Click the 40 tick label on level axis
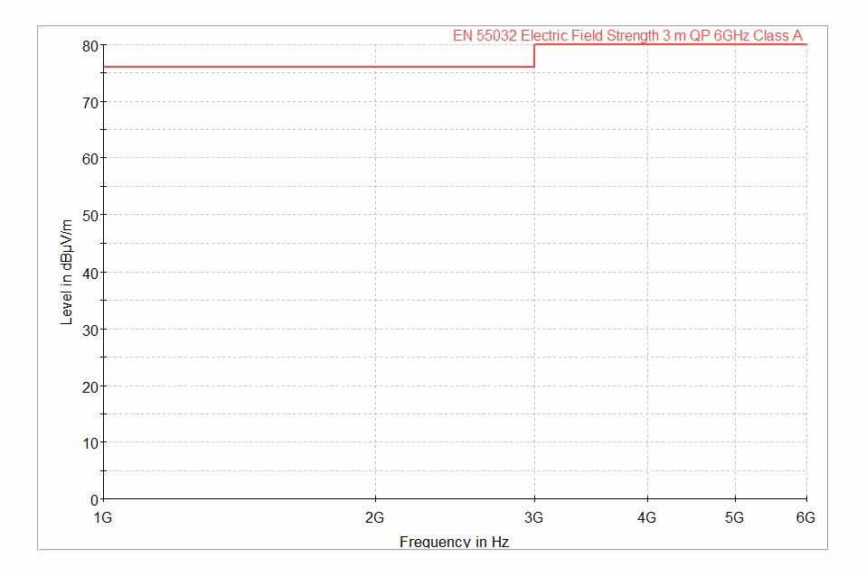The image size is (866, 576). pyautogui.click(x=89, y=272)
